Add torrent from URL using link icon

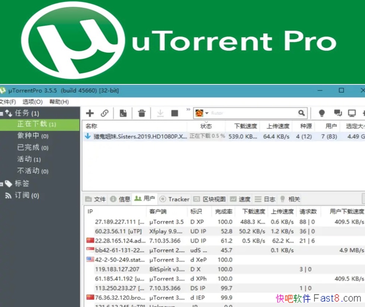click(105, 113)
